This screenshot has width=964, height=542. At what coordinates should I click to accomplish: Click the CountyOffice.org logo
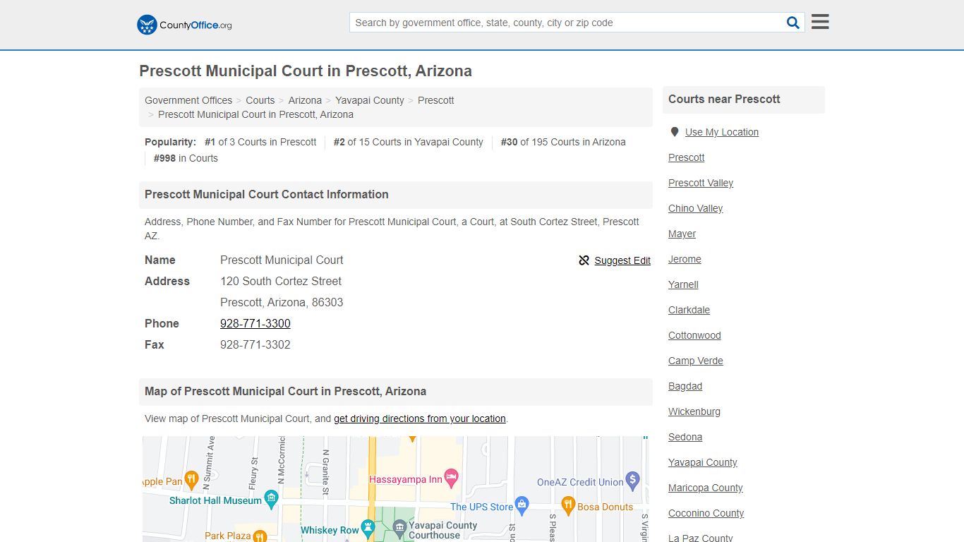[x=183, y=24]
